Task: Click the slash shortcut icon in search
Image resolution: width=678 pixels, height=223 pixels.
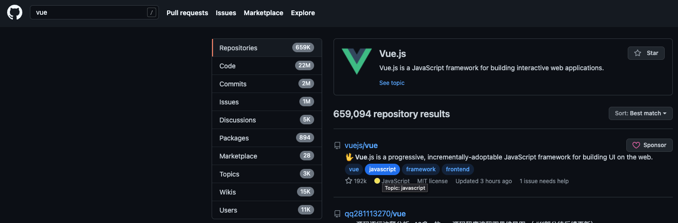Action: point(151,13)
